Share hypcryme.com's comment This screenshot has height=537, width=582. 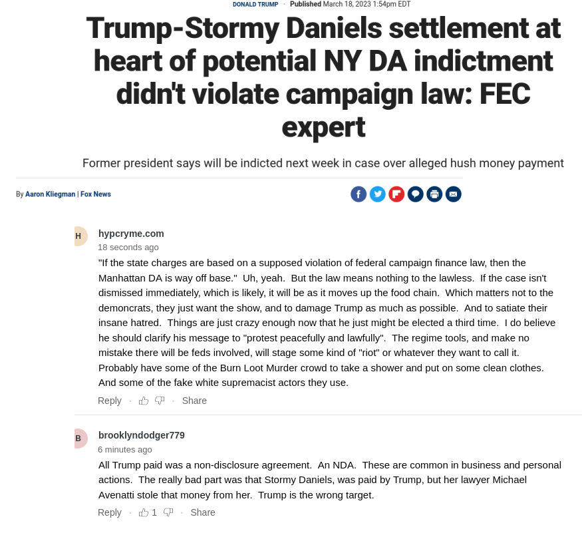click(x=194, y=401)
